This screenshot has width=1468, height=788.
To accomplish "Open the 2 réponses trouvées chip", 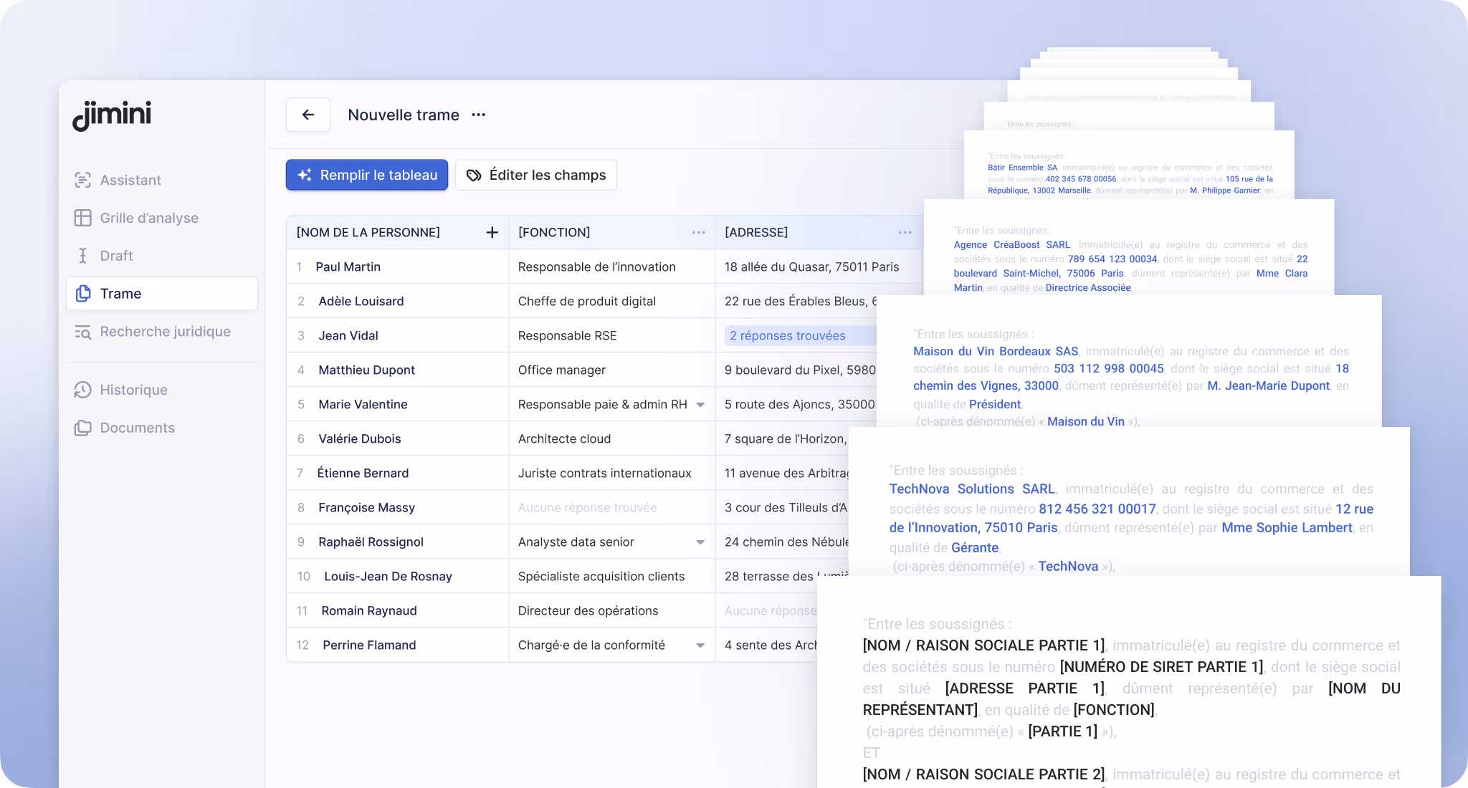I will [x=786, y=335].
